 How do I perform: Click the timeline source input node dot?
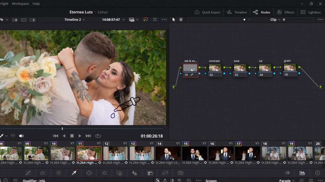[x=174, y=87]
